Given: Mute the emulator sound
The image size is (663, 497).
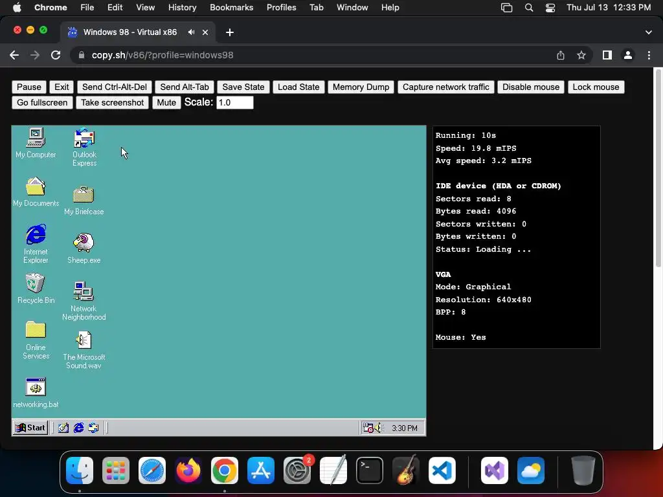Looking at the screenshot, I should coord(166,103).
